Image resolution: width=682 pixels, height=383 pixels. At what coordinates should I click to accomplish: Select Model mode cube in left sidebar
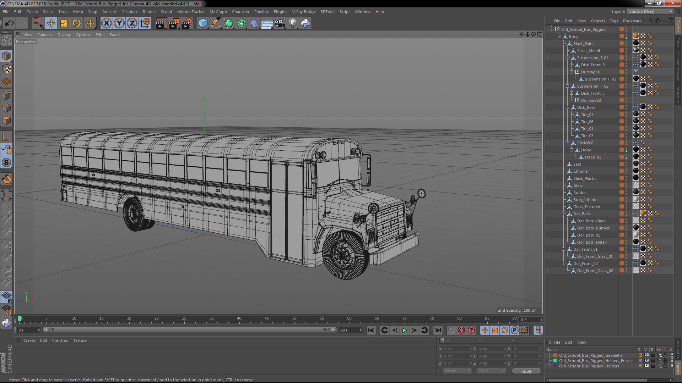(6, 56)
